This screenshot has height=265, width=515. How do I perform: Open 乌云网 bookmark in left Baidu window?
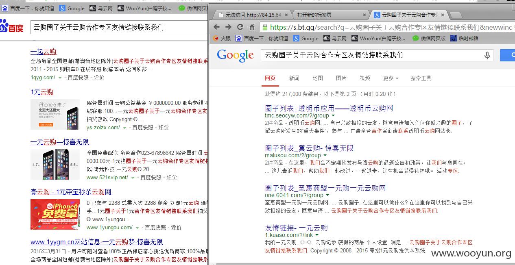pyautogui.click(x=101, y=8)
